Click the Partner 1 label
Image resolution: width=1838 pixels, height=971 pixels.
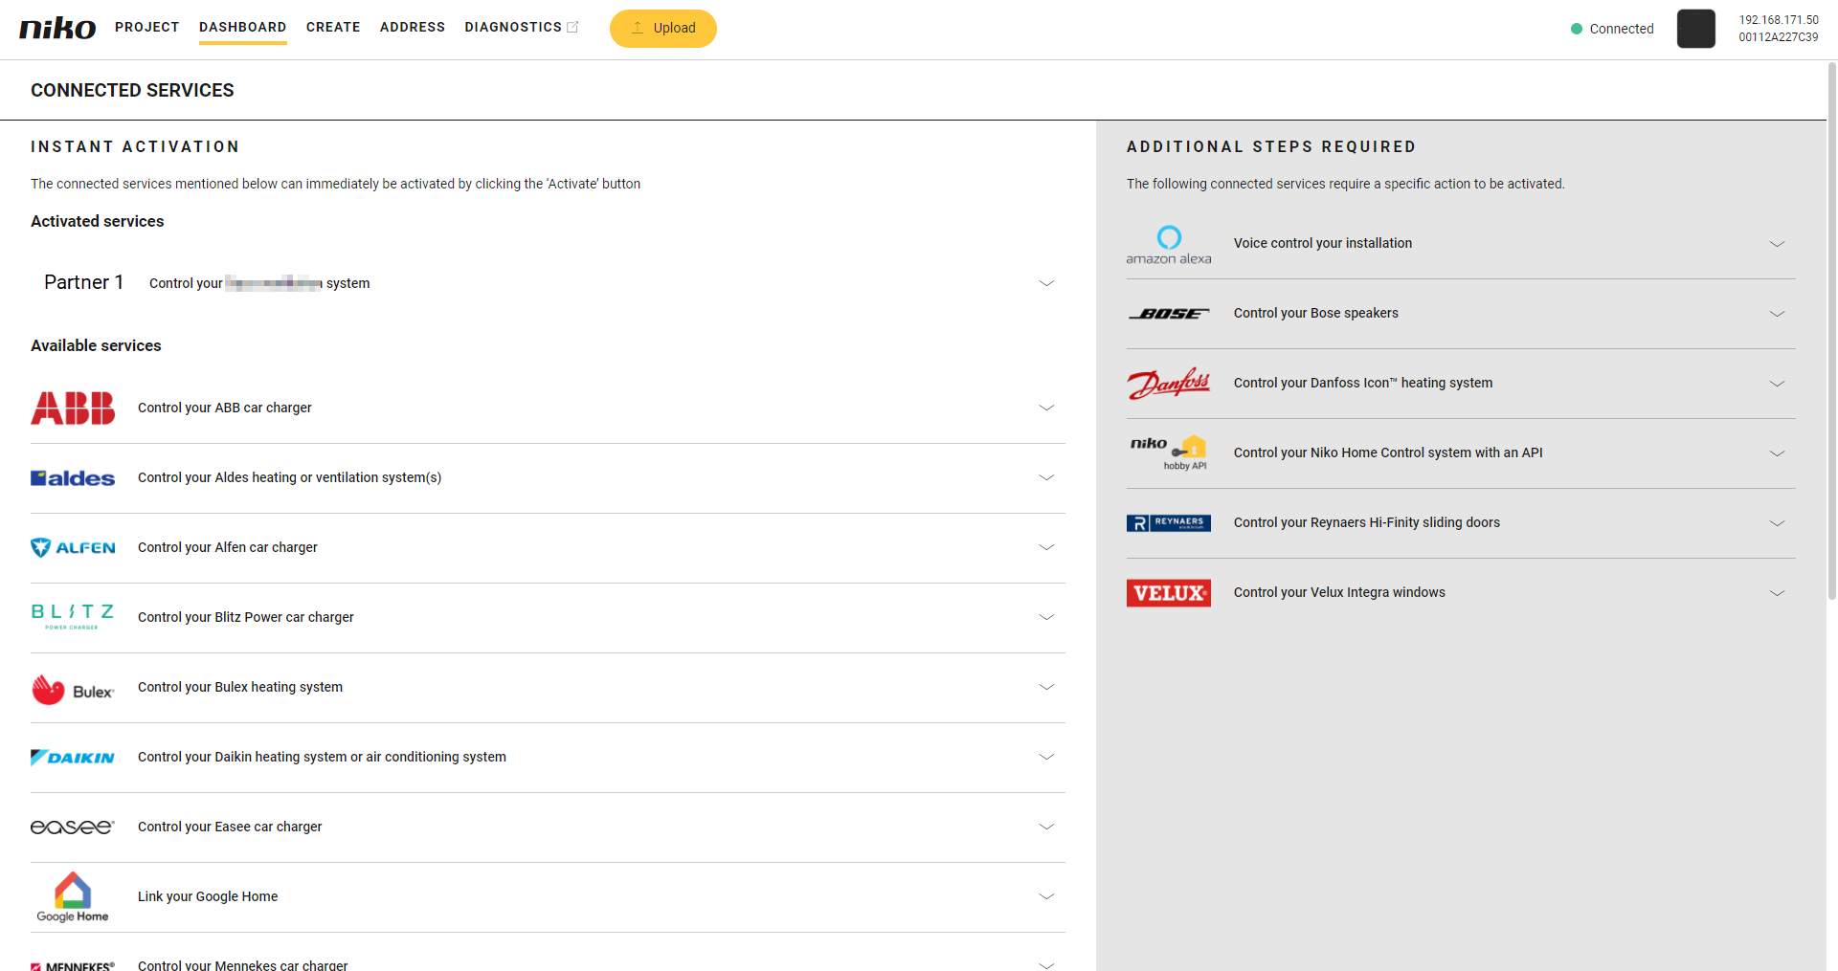pyautogui.click(x=84, y=282)
